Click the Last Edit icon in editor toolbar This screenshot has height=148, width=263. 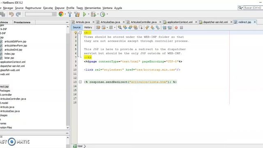click(x=98, y=28)
